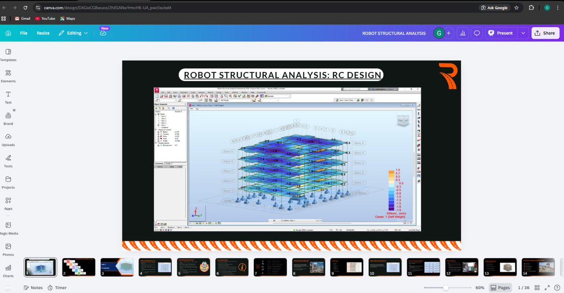Screen dimensions: 564x293
Task: Open the Notes panel
Action: tap(33, 287)
